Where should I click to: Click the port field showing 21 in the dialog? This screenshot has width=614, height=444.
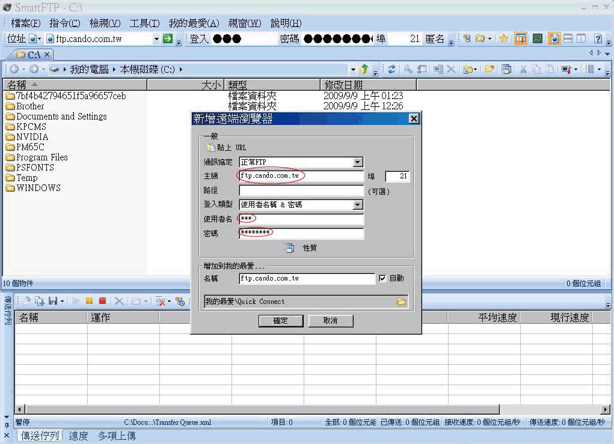(397, 176)
